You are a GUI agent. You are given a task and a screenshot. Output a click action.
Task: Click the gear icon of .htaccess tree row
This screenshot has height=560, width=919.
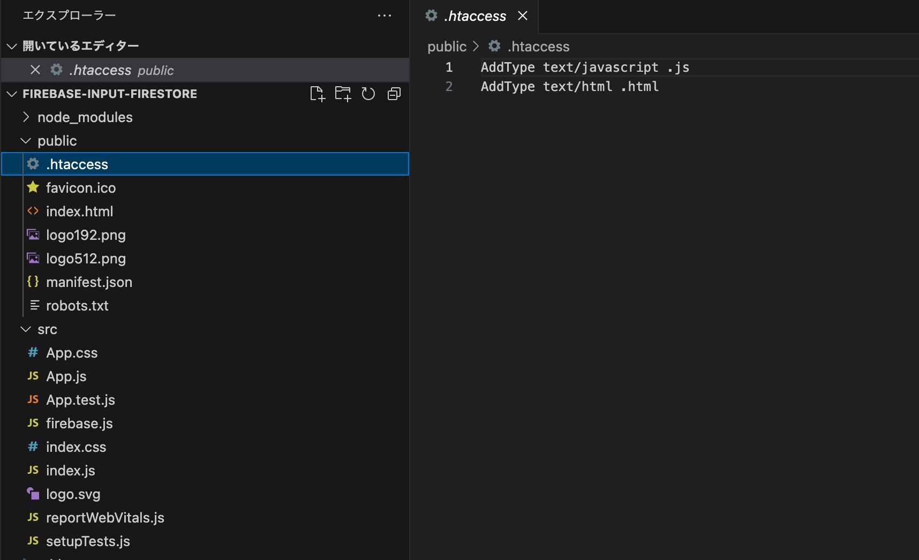33,164
